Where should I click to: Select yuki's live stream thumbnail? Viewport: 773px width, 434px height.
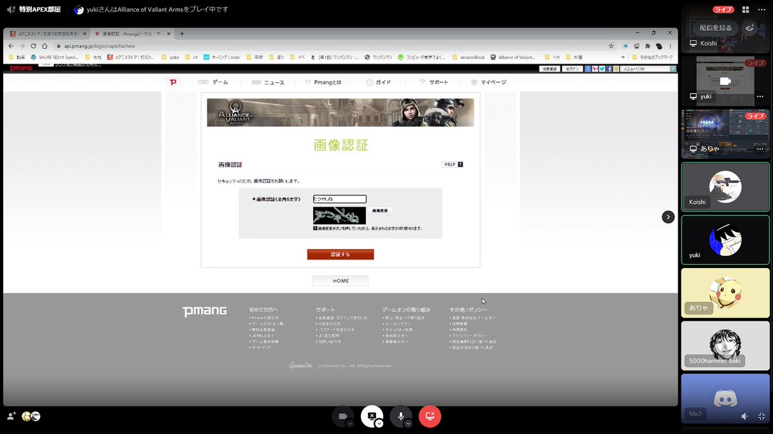(725, 81)
